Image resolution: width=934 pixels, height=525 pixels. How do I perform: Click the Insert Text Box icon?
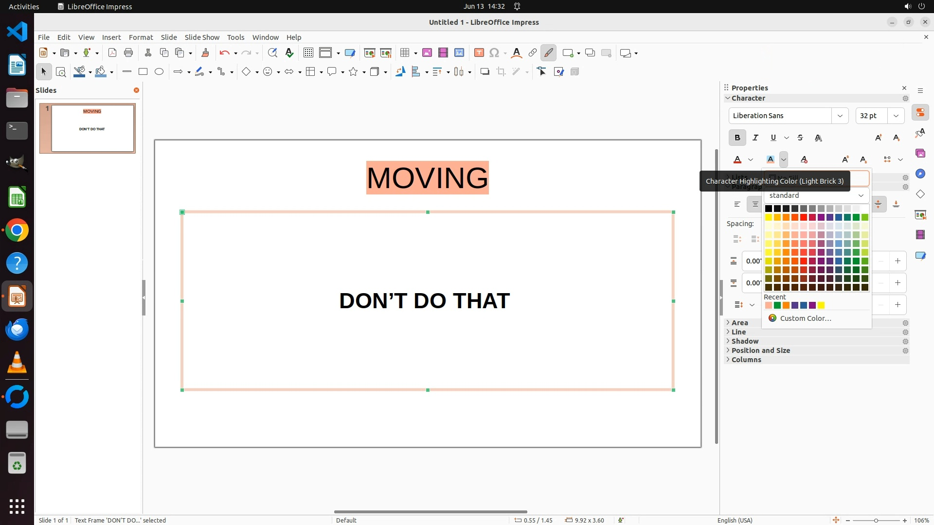pyautogui.click(x=479, y=53)
